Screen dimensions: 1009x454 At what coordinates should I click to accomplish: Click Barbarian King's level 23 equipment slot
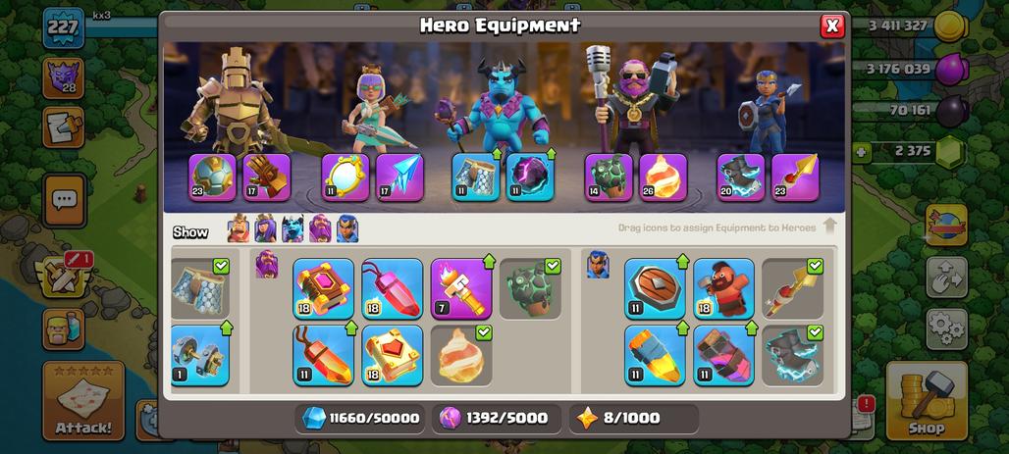click(x=212, y=177)
